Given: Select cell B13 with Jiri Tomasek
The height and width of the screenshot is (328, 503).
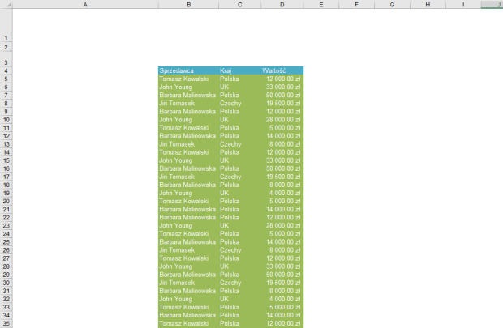Looking at the screenshot, I should tap(188, 144).
